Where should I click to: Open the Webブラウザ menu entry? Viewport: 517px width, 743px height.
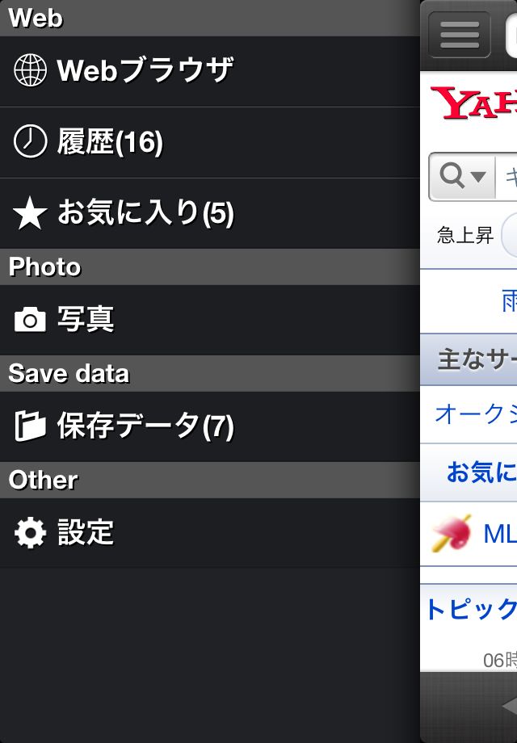pos(210,71)
